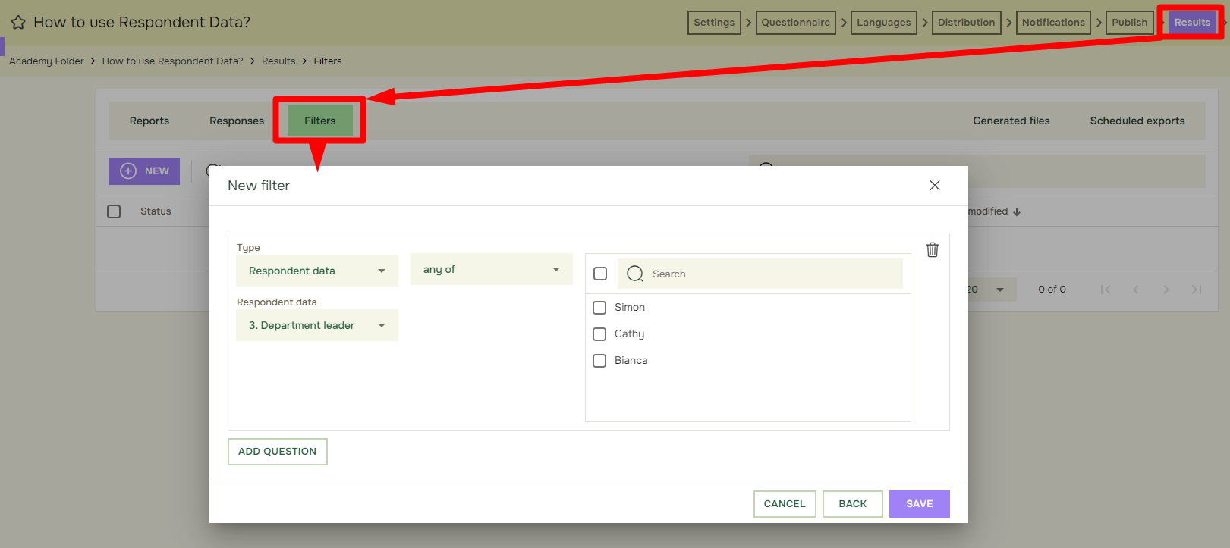Switch to the Responses tab
1230x548 pixels.
tap(237, 121)
